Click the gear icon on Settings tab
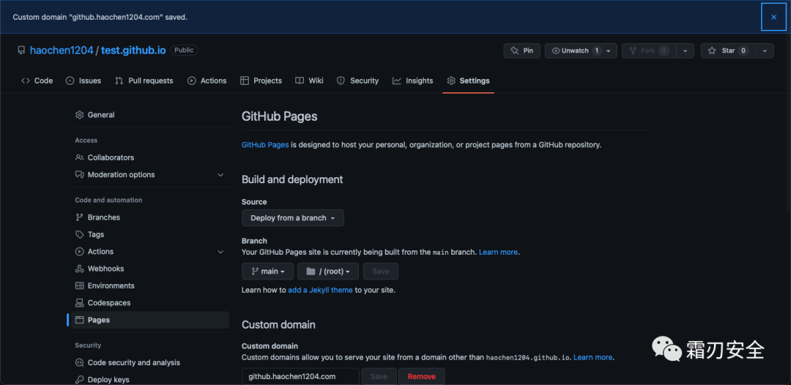Image resolution: width=791 pixels, height=385 pixels. (x=451, y=81)
